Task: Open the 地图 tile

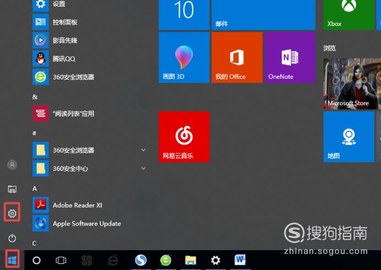Action: coord(349,137)
